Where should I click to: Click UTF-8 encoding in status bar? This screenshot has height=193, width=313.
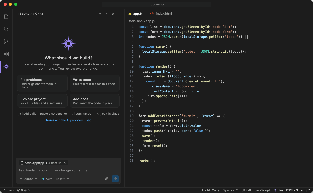[x=246, y=190]
